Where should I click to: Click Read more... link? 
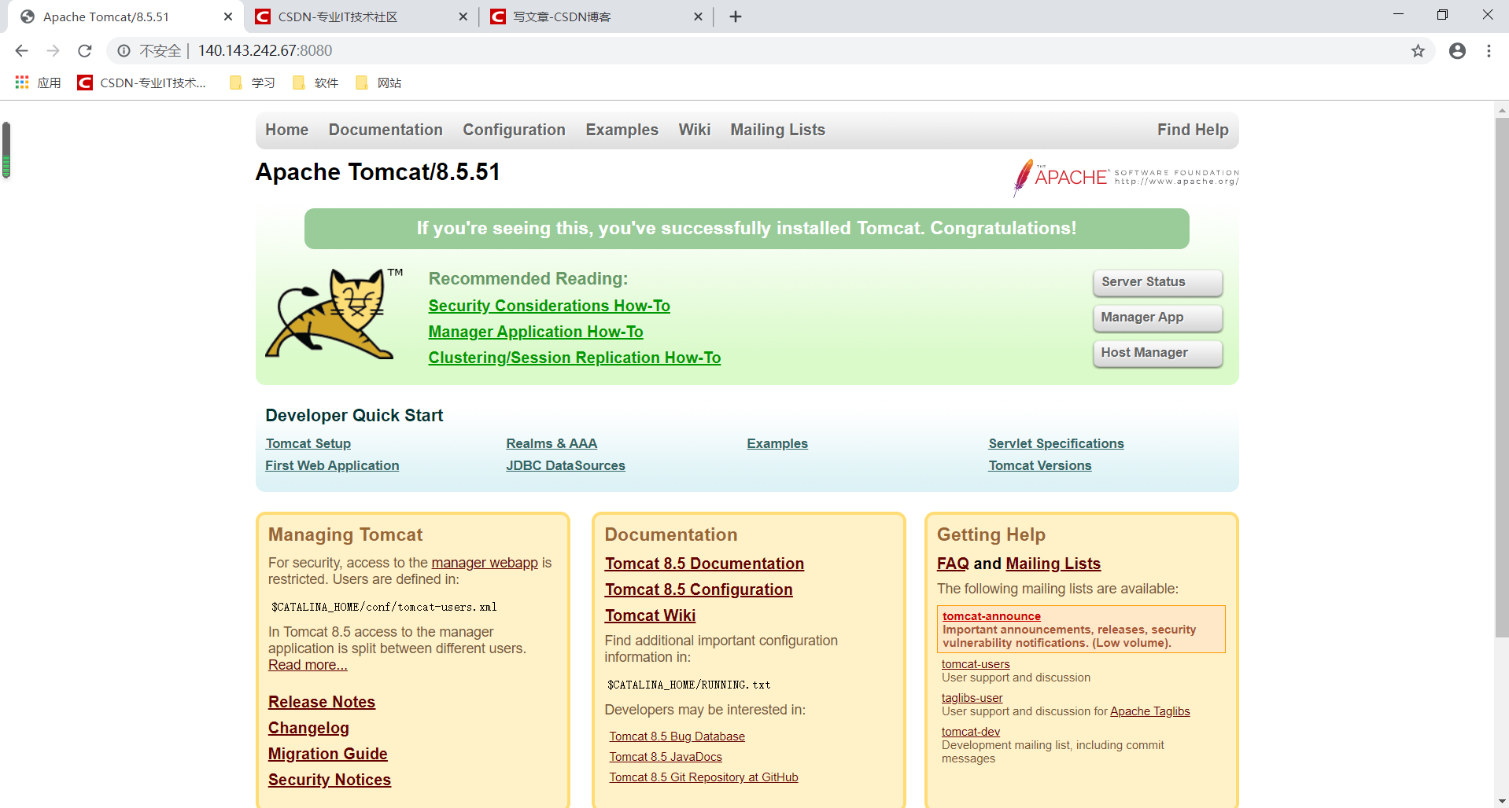(308, 665)
